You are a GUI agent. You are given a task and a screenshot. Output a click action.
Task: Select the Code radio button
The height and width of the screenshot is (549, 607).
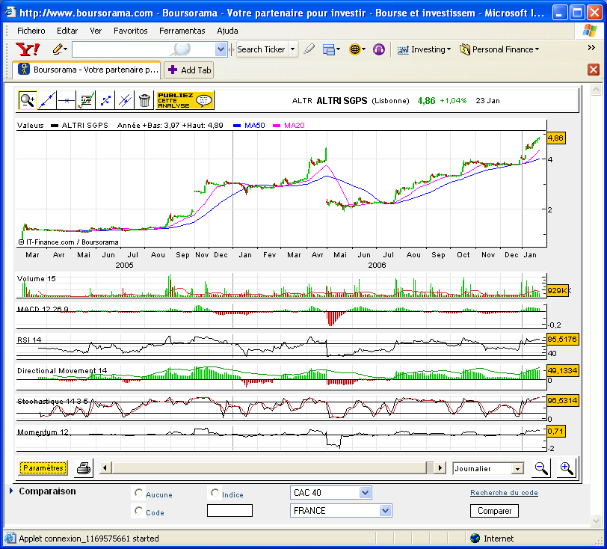pyautogui.click(x=138, y=511)
